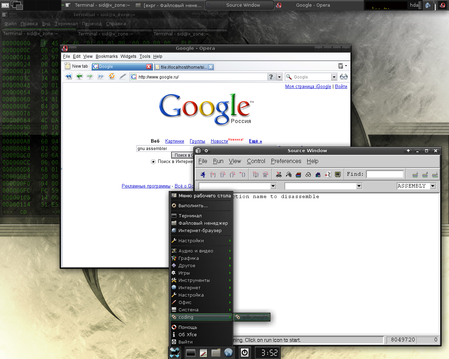Viewport: 449px width, 359px height.
Task: Switch to '[expr - Файловый мене...' taskbar button
Action: point(169,5)
